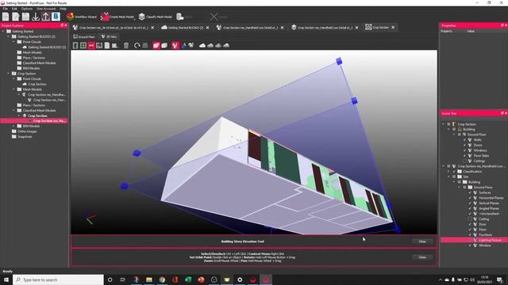508x285 pixels.
Task: Click the colored classification mesh icon
Action: (183, 46)
